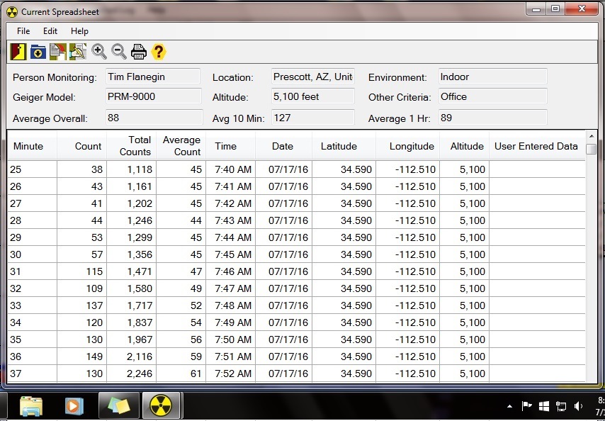Click the blue folder download icon
Screen dimensions: 605x421
(38, 52)
